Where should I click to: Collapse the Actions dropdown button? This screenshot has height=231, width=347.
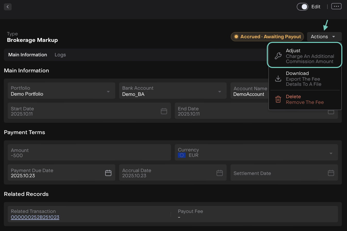pyautogui.click(x=324, y=37)
